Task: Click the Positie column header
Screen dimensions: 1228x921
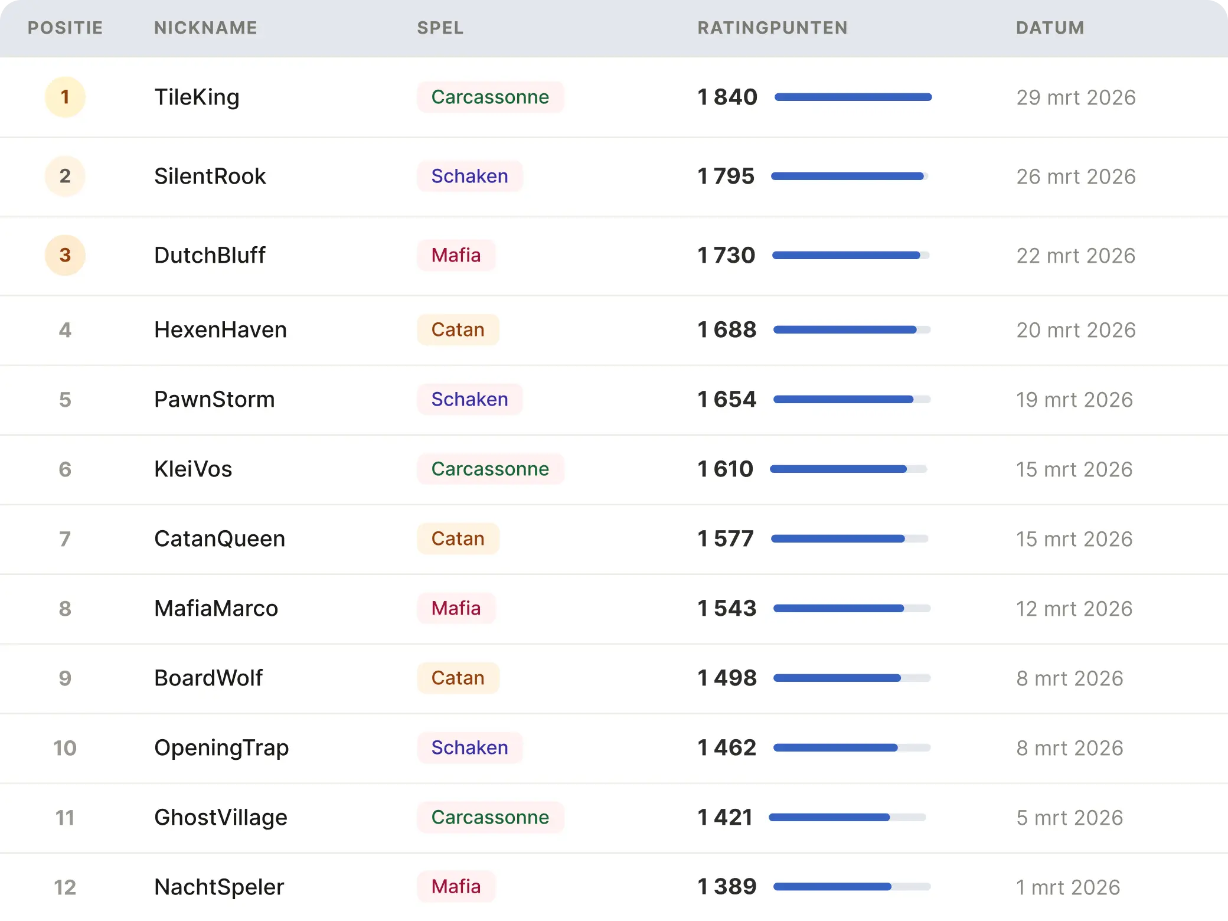Action: coord(65,28)
